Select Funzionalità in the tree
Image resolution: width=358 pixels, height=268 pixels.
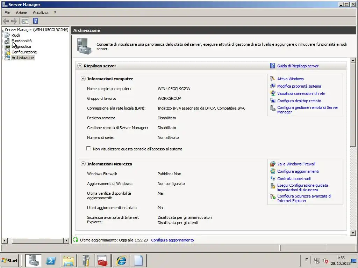coord(22,41)
